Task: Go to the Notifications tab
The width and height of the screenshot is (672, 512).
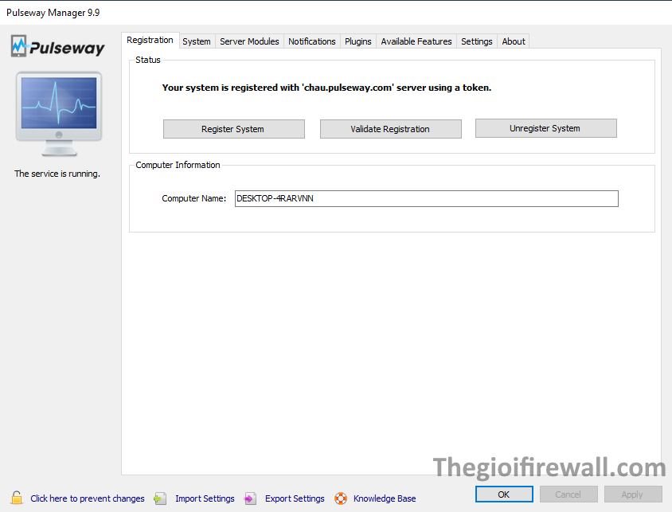Action: click(x=311, y=41)
